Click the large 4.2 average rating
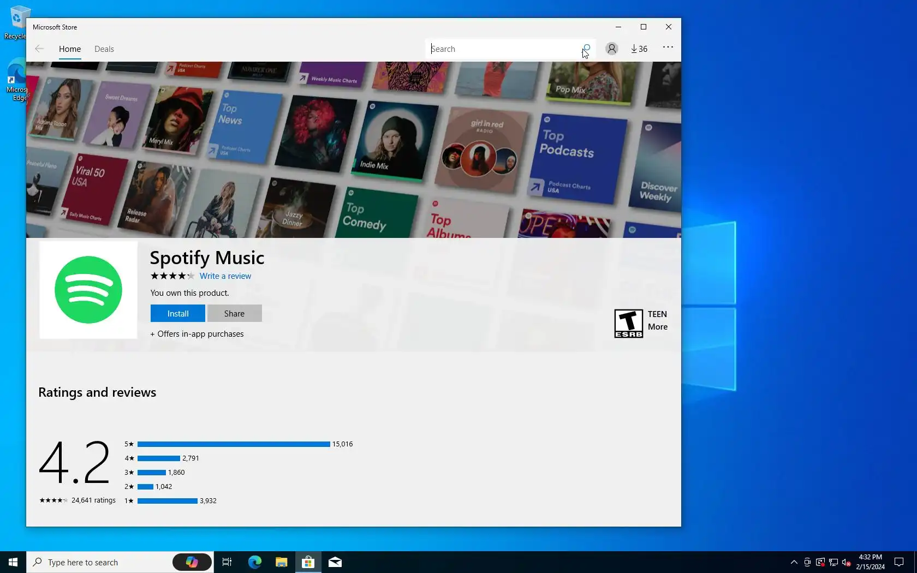Viewport: 917px width, 573px height. [x=75, y=463]
